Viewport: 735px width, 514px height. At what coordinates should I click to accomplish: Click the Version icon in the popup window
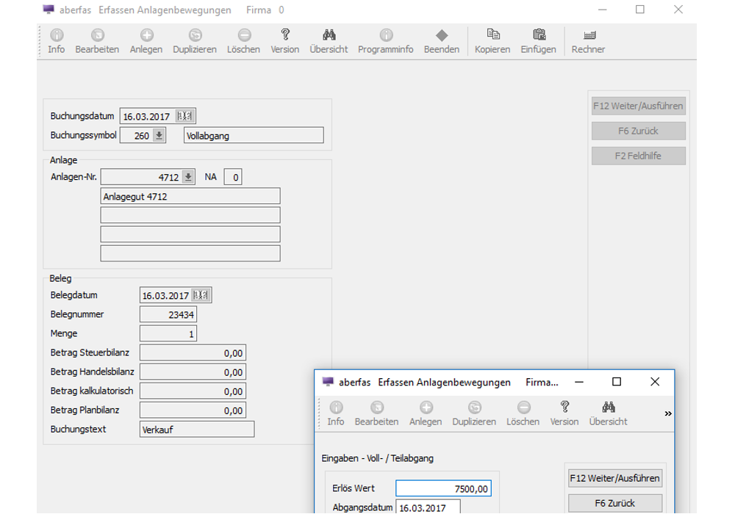tap(564, 408)
